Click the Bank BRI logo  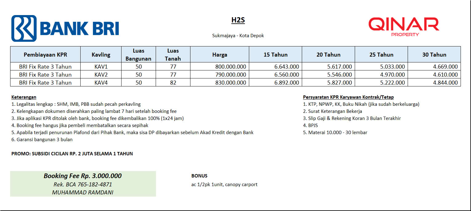click(x=65, y=28)
